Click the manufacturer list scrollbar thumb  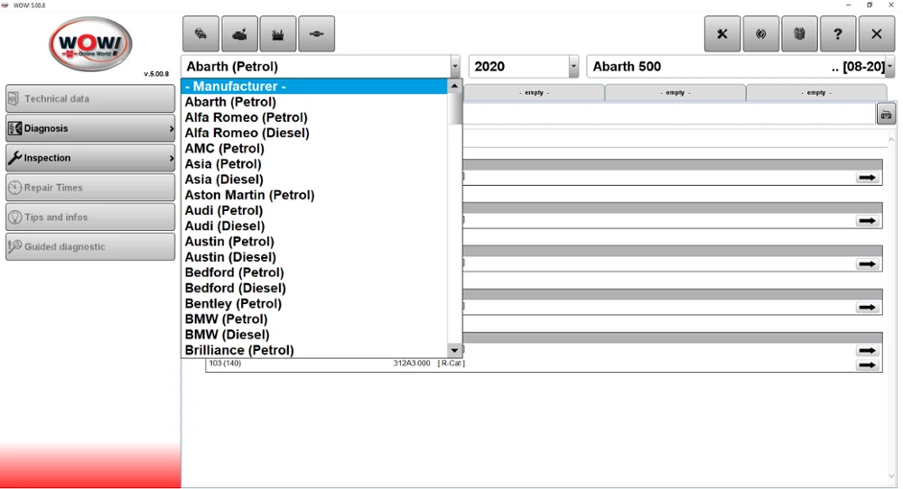pos(454,108)
